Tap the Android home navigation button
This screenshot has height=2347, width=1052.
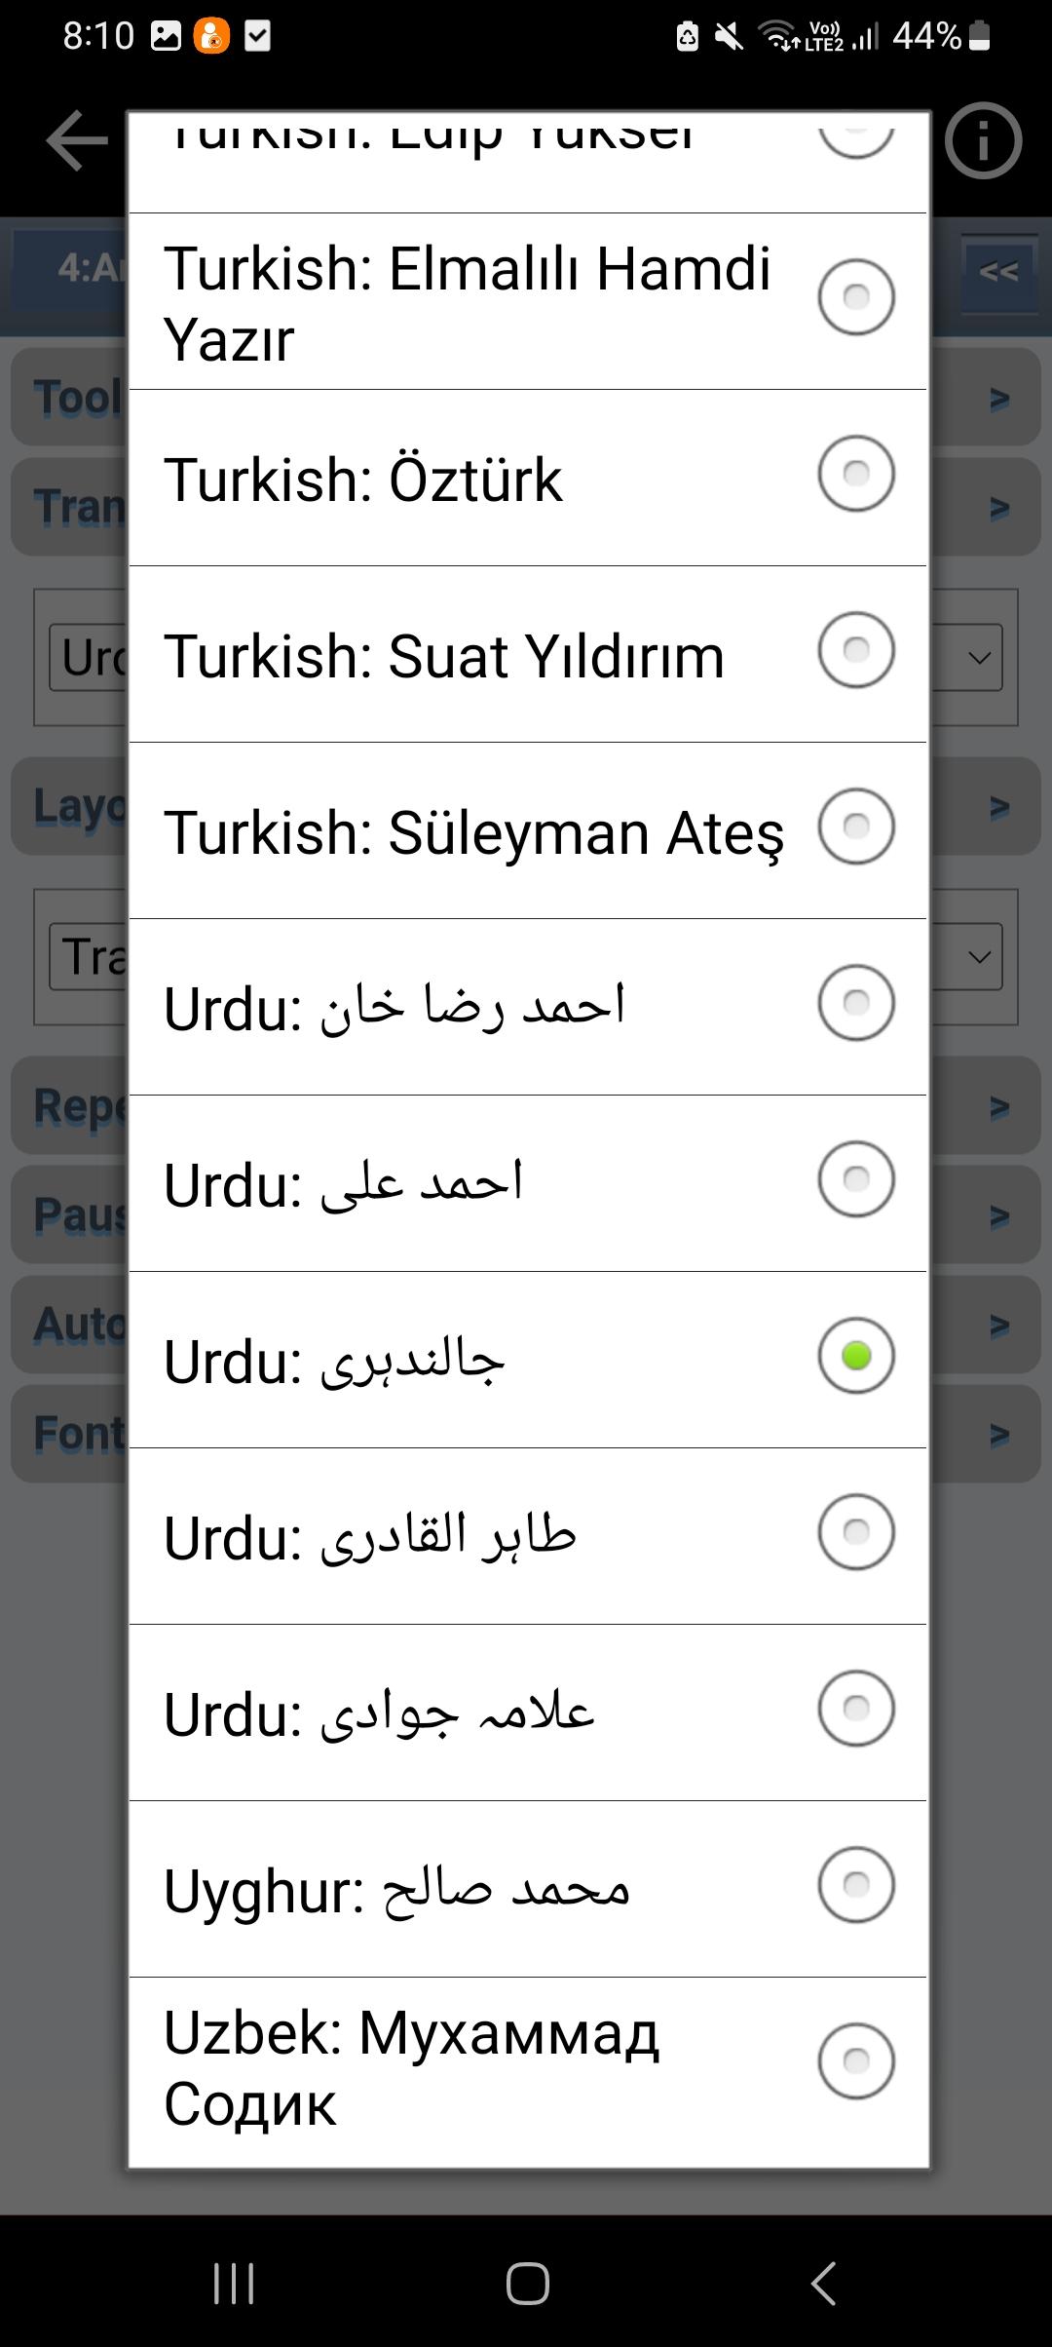point(527,2283)
